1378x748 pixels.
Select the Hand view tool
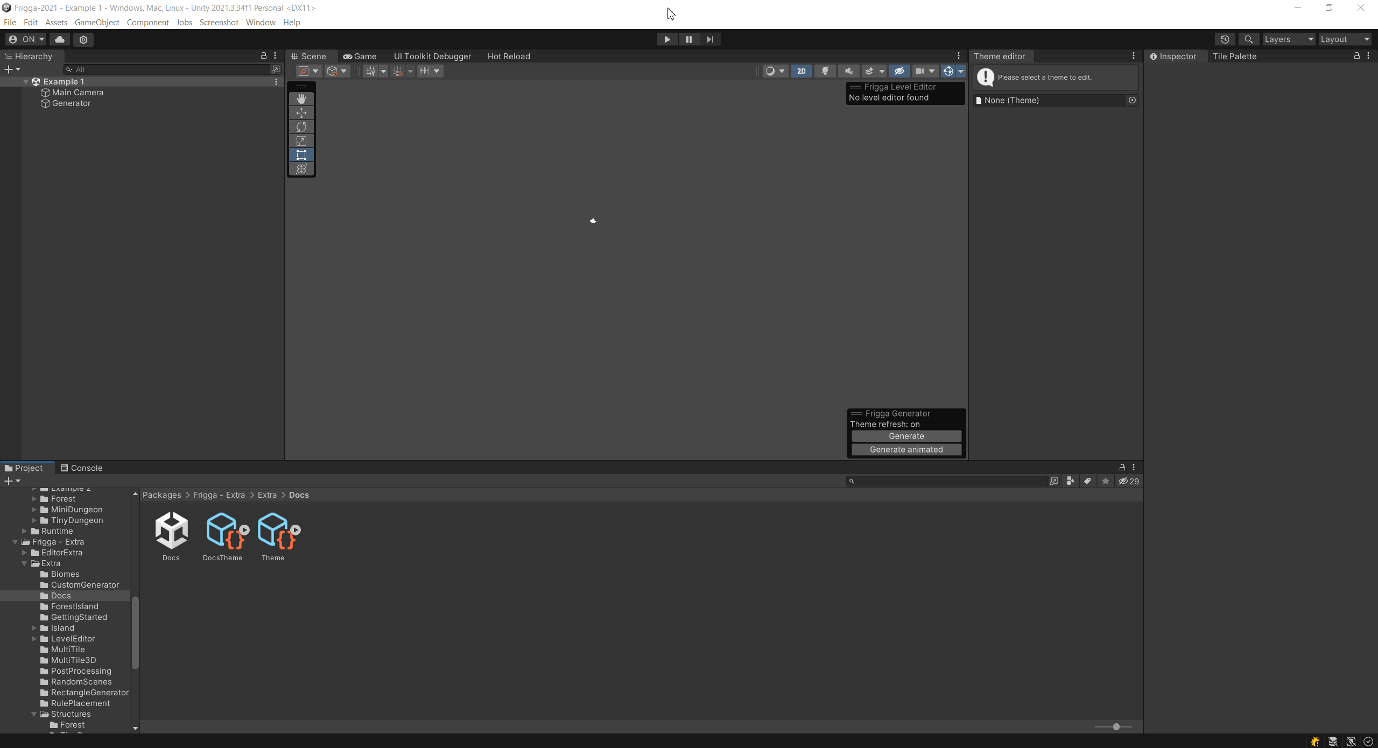click(301, 98)
